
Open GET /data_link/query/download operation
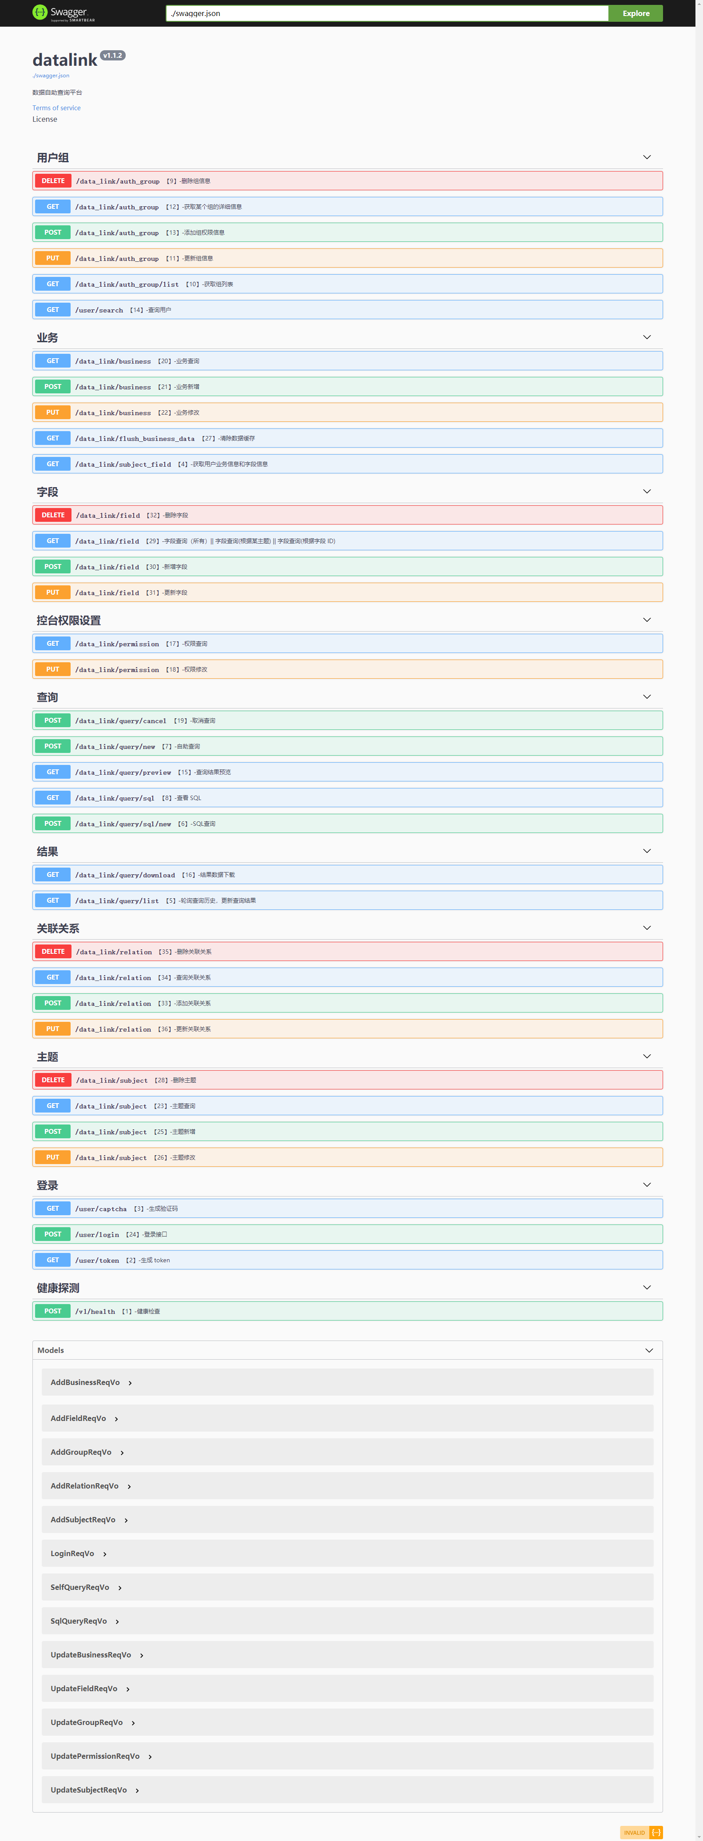point(348,875)
